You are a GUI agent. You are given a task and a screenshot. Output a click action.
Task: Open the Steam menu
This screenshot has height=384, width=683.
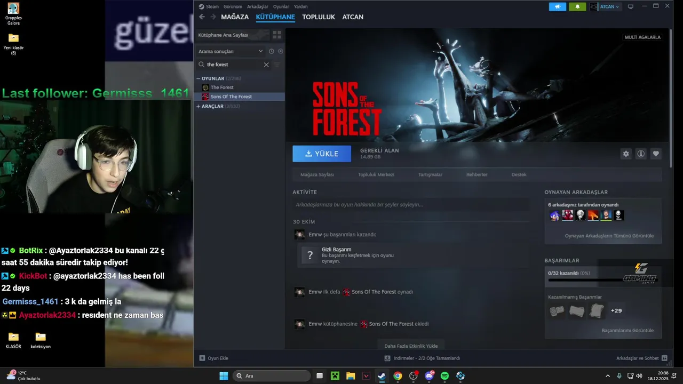[x=209, y=6]
